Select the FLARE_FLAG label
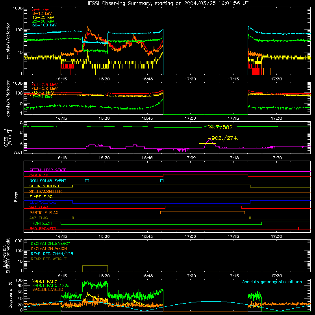This screenshot has height=315, width=315. tap(41, 196)
